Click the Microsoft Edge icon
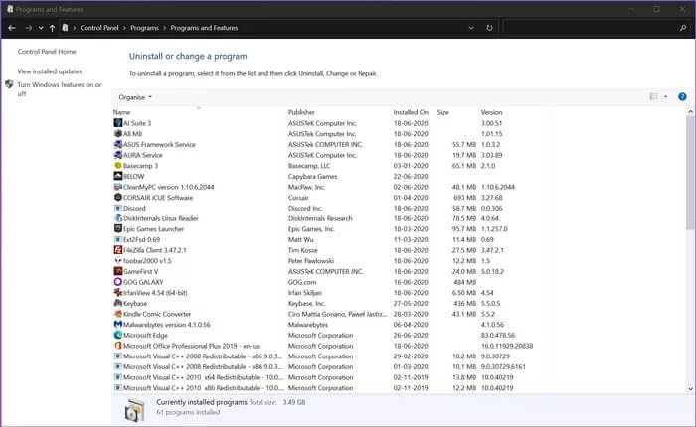Screen dimensions: 696x427 [x=117, y=336]
